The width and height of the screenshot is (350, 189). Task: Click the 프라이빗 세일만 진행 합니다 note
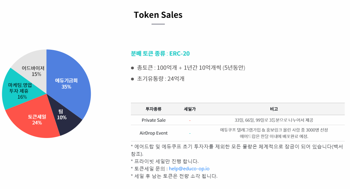pos(165,161)
